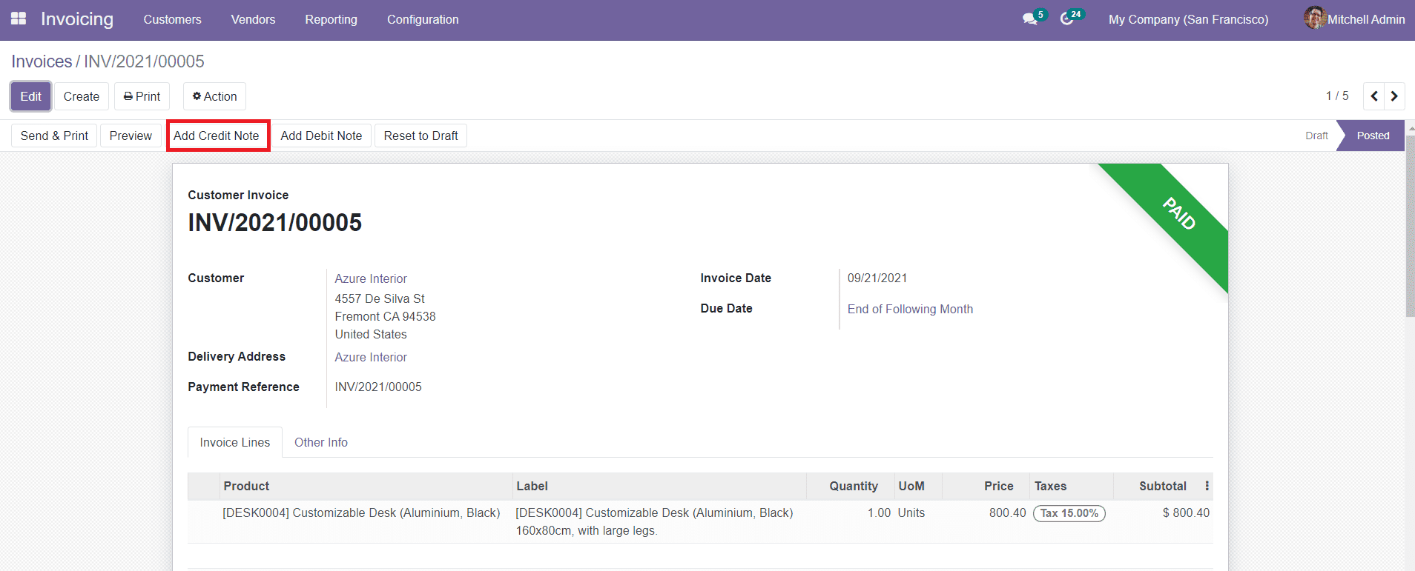The image size is (1415, 571).
Task: Click the Tax 15.00% tag
Action: [x=1069, y=513]
